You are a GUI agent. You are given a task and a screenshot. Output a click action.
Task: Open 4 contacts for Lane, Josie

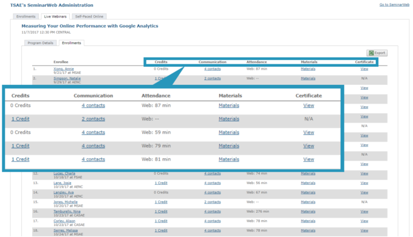coord(213,183)
